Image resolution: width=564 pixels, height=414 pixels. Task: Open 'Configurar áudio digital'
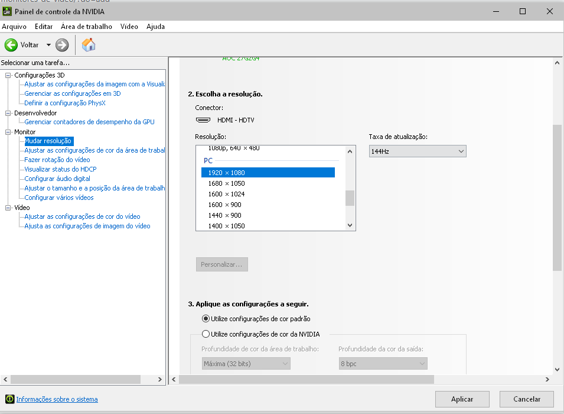pyautogui.click(x=57, y=179)
